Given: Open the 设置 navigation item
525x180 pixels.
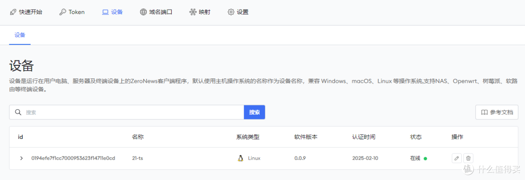Looking at the screenshot, I should click(238, 12).
